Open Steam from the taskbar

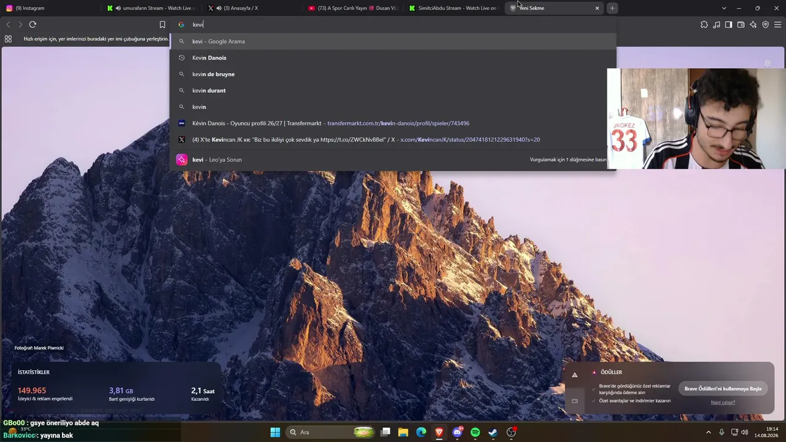pos(493,432)
